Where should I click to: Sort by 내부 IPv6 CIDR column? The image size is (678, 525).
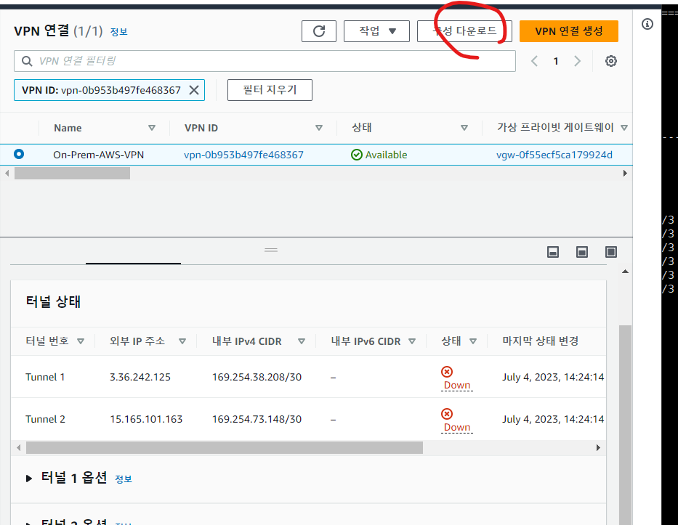412,341
